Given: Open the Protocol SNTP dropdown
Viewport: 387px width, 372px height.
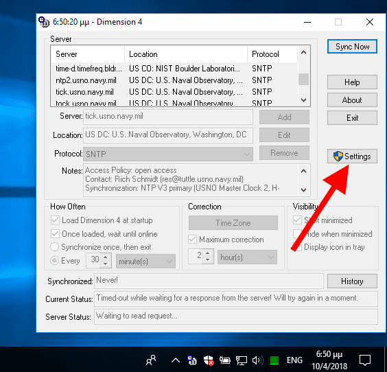Looking at the screenshot, I should coord(168,154).
